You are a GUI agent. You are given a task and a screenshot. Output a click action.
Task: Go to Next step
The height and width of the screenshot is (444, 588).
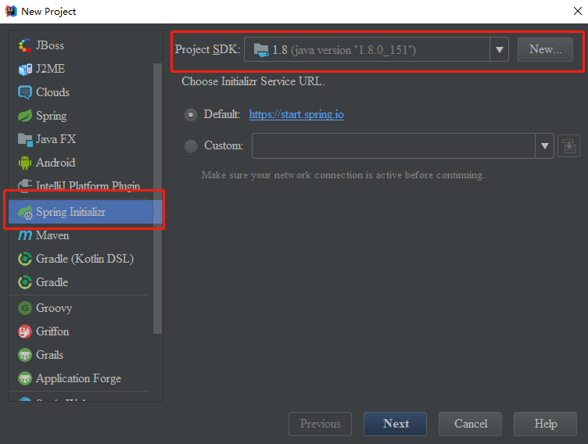[x=395, y=424]
